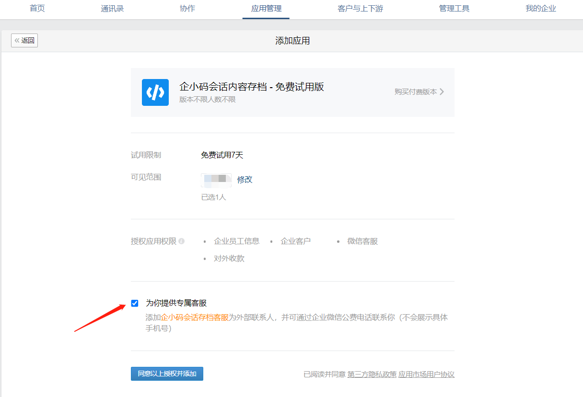Click the blurred member tag in 可见范围
The image size is (583, 397).
point(216,180)
